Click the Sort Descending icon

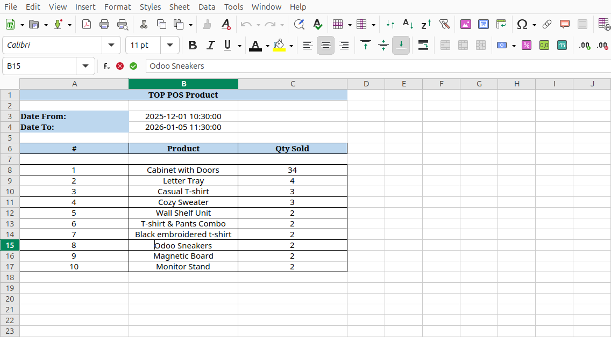(x=426, y=25)
